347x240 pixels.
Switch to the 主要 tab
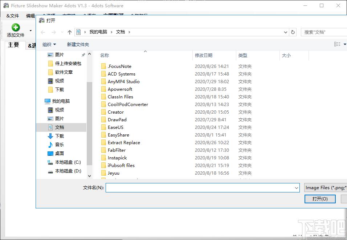pos(13,45)
